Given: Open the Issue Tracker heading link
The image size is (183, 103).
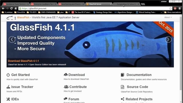Looking at the screenshot, I should [x=22, y=87].
